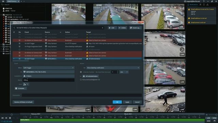Image resolution: width=218 pixels, height=123 pixels.
Task: Click Restore All Rules to Default
Action: tap(23, 102)
